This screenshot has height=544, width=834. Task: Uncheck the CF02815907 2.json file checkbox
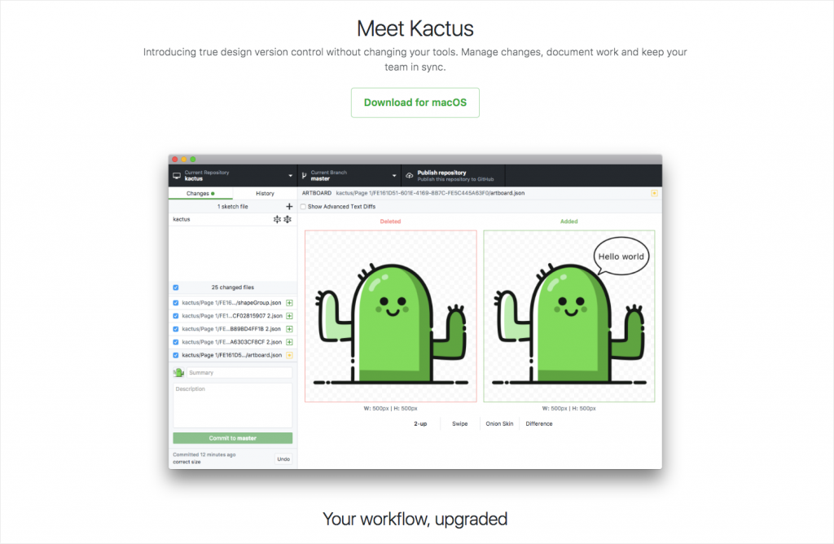coord(176,316)
